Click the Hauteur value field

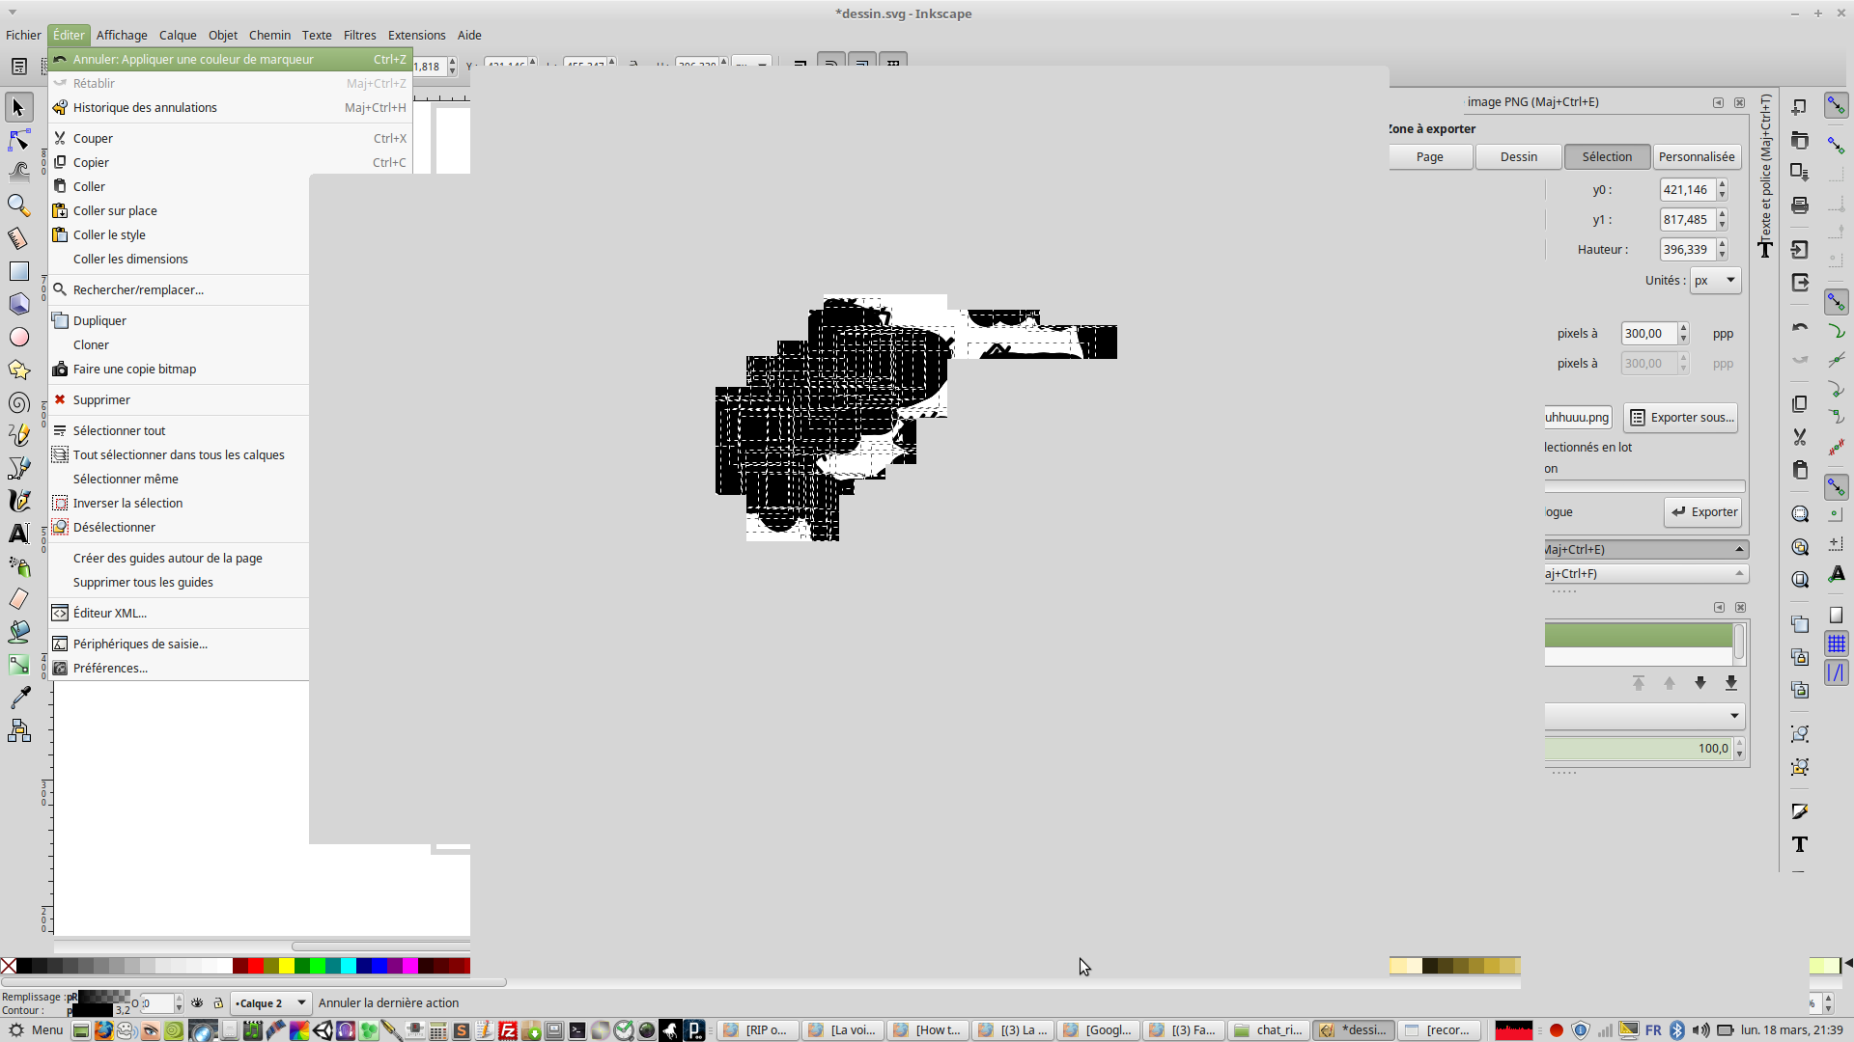[1685, 250]
